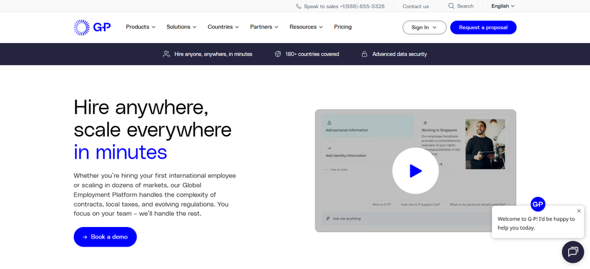
Task: Open the chat widget speech bubble icon
Action: (x=573, y=252)
